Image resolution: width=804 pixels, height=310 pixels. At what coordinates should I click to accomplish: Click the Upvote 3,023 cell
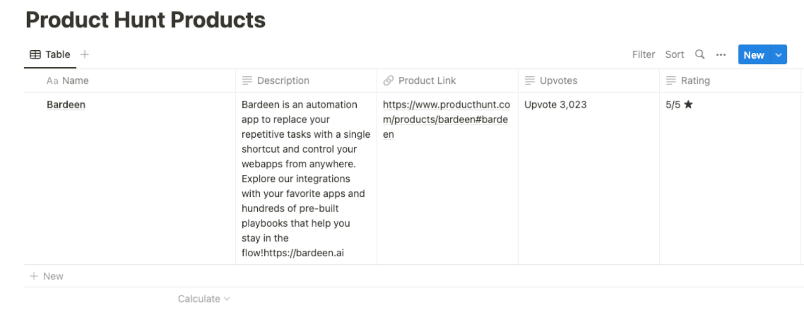[x=555, y=105]
